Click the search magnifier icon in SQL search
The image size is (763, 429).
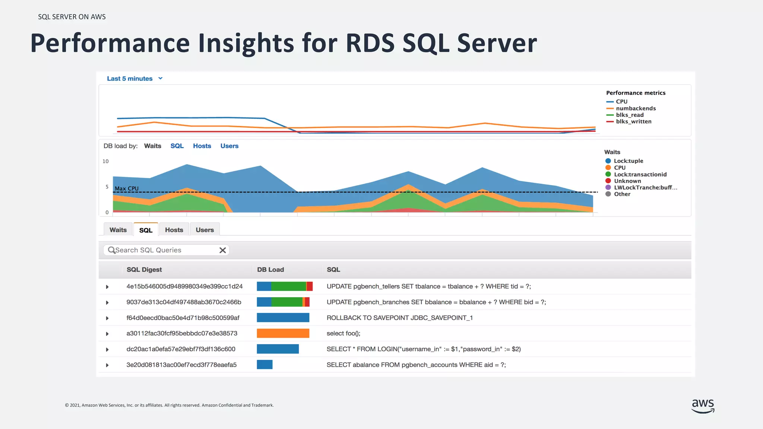[x=111, y=250]
